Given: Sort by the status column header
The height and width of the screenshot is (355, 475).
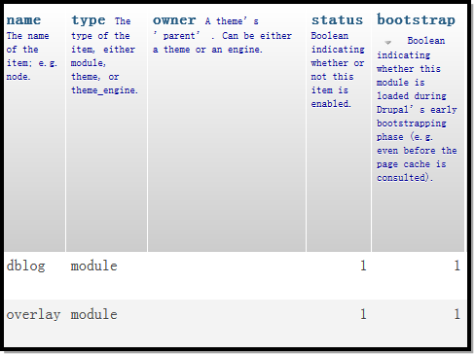Looking at the screenshot, I should point(337,20).
